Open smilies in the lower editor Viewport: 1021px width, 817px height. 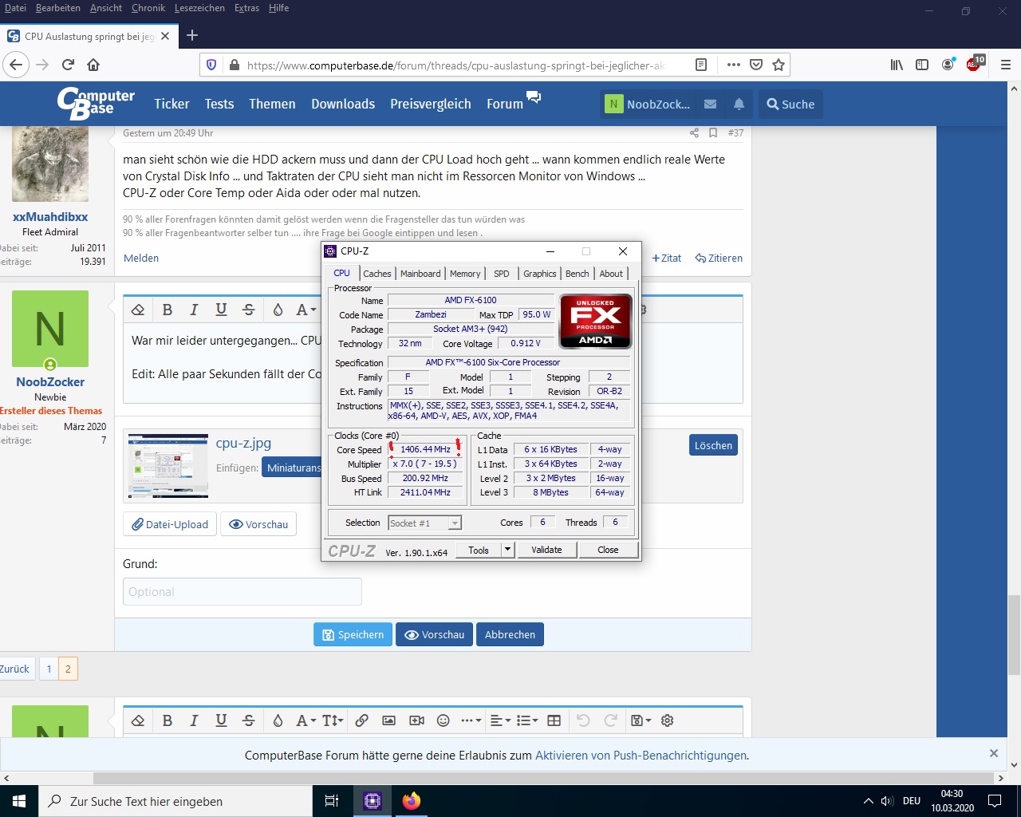tap(443, 720)
